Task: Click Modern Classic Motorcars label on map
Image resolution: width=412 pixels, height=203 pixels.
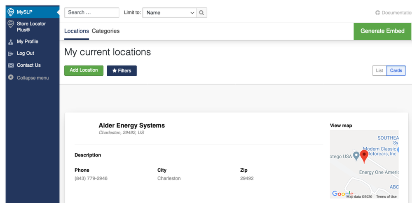Action: [380, 151]
